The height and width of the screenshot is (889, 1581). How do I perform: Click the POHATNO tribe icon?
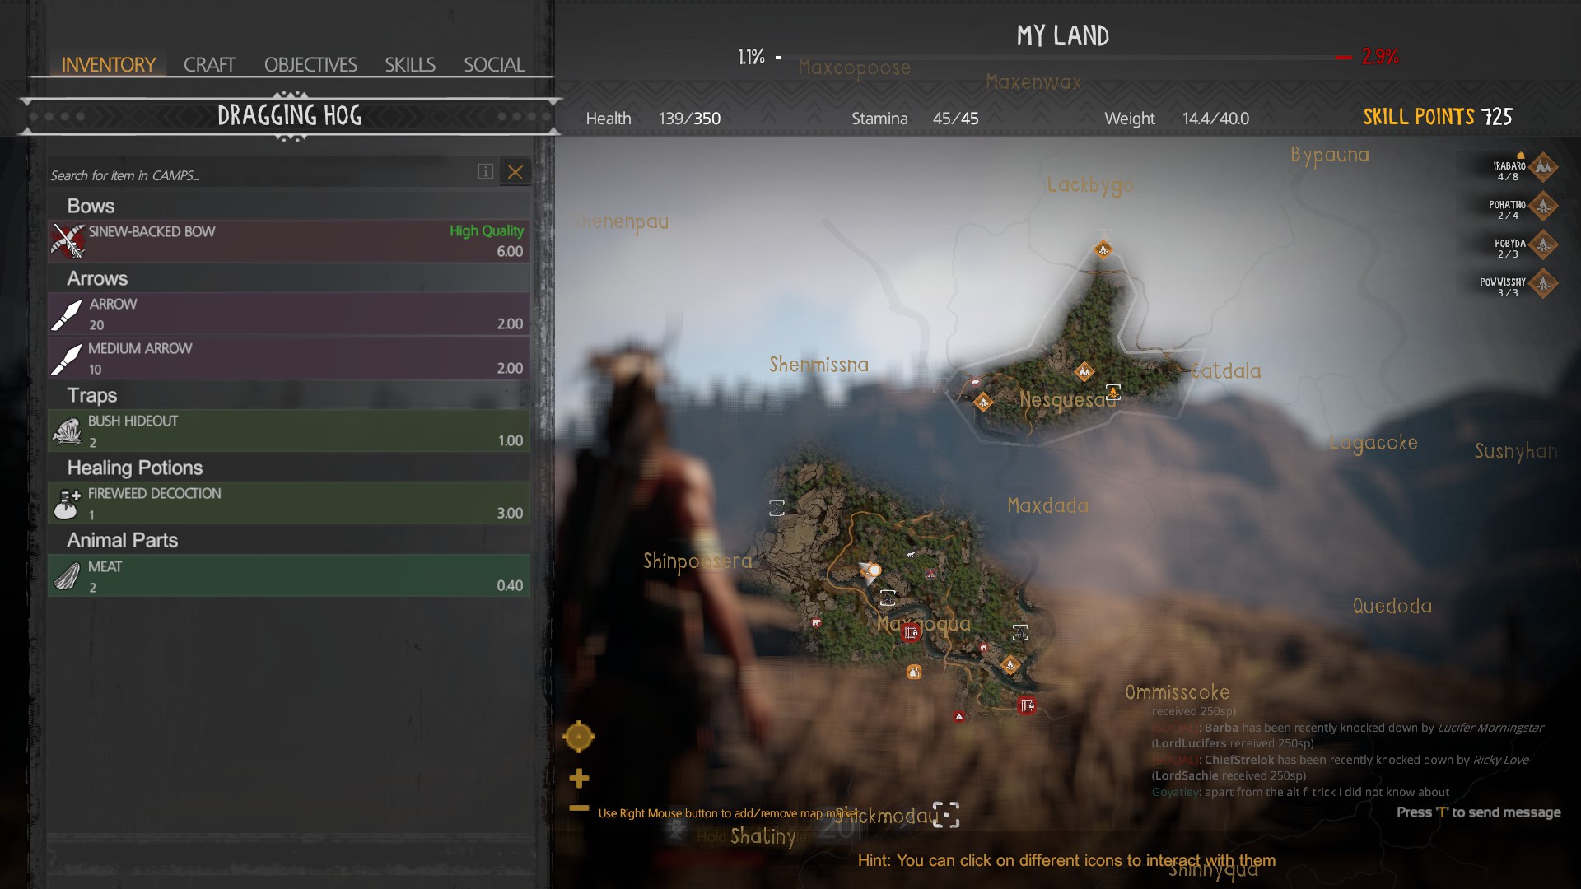pyautogui.click(x=1543, y=207)
